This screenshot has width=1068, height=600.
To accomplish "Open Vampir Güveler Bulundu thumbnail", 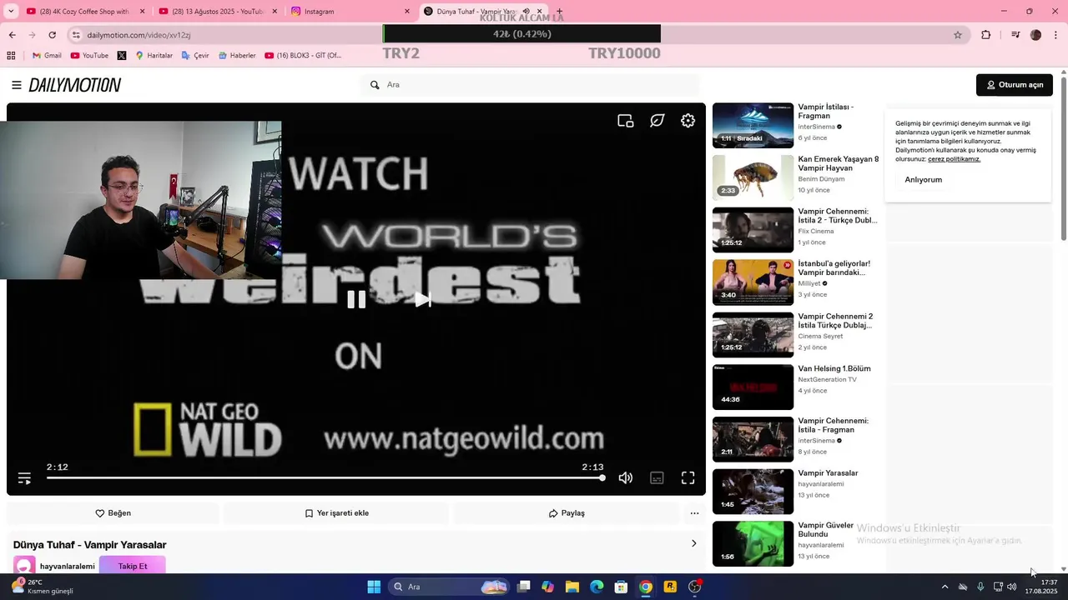I will tap(753, 543).
